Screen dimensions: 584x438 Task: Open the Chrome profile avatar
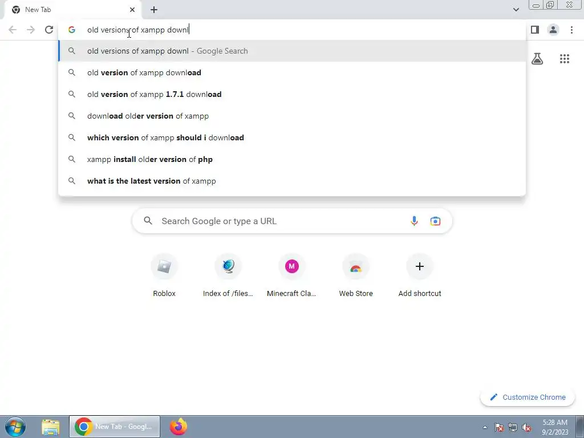553,30
